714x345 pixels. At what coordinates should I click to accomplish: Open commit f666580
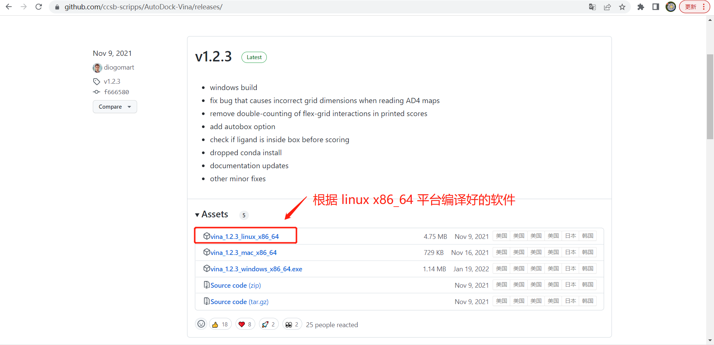coord(116,92)
